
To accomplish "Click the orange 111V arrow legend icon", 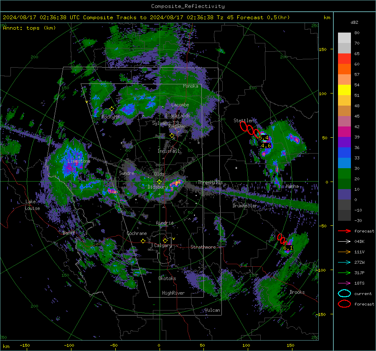I will pos(344,252).
